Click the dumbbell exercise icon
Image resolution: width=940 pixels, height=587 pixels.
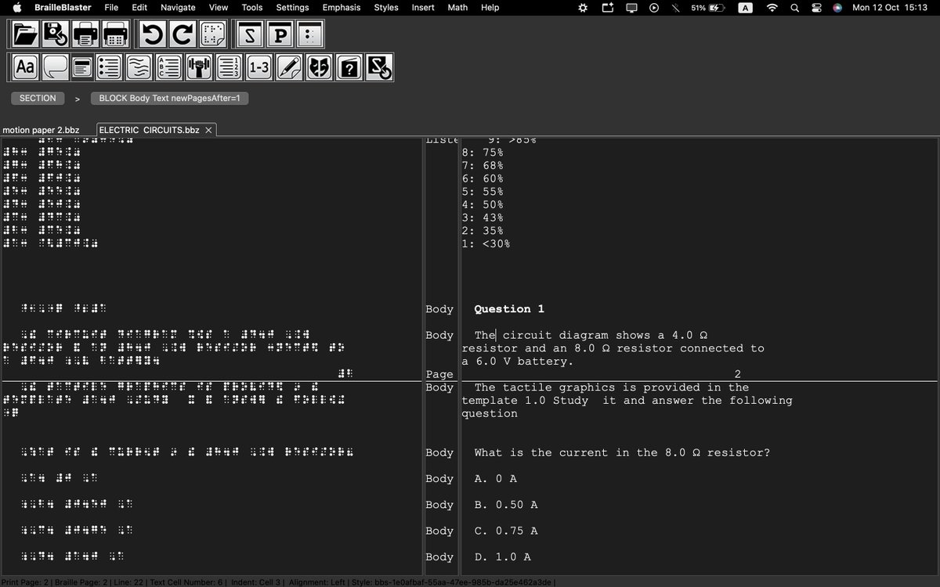(x=199, y=67)
